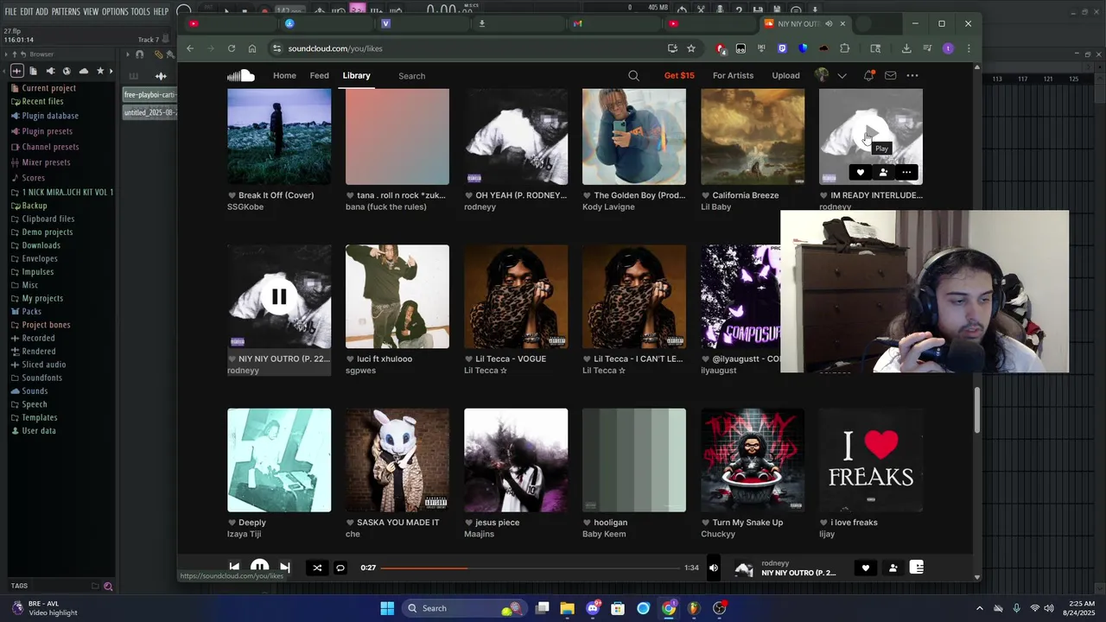Expand Soundfonts folder in FL browser
The height and width of the screenshot is (622, 1106).
[41, 378]
